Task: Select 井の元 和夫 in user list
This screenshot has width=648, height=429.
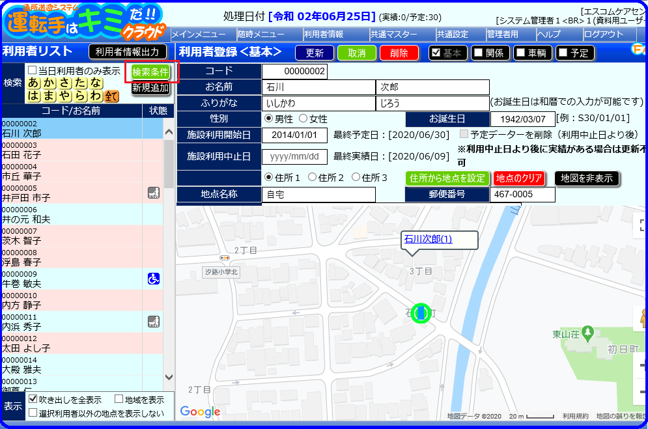Action: pyautogui.click(x=82, y=214)
